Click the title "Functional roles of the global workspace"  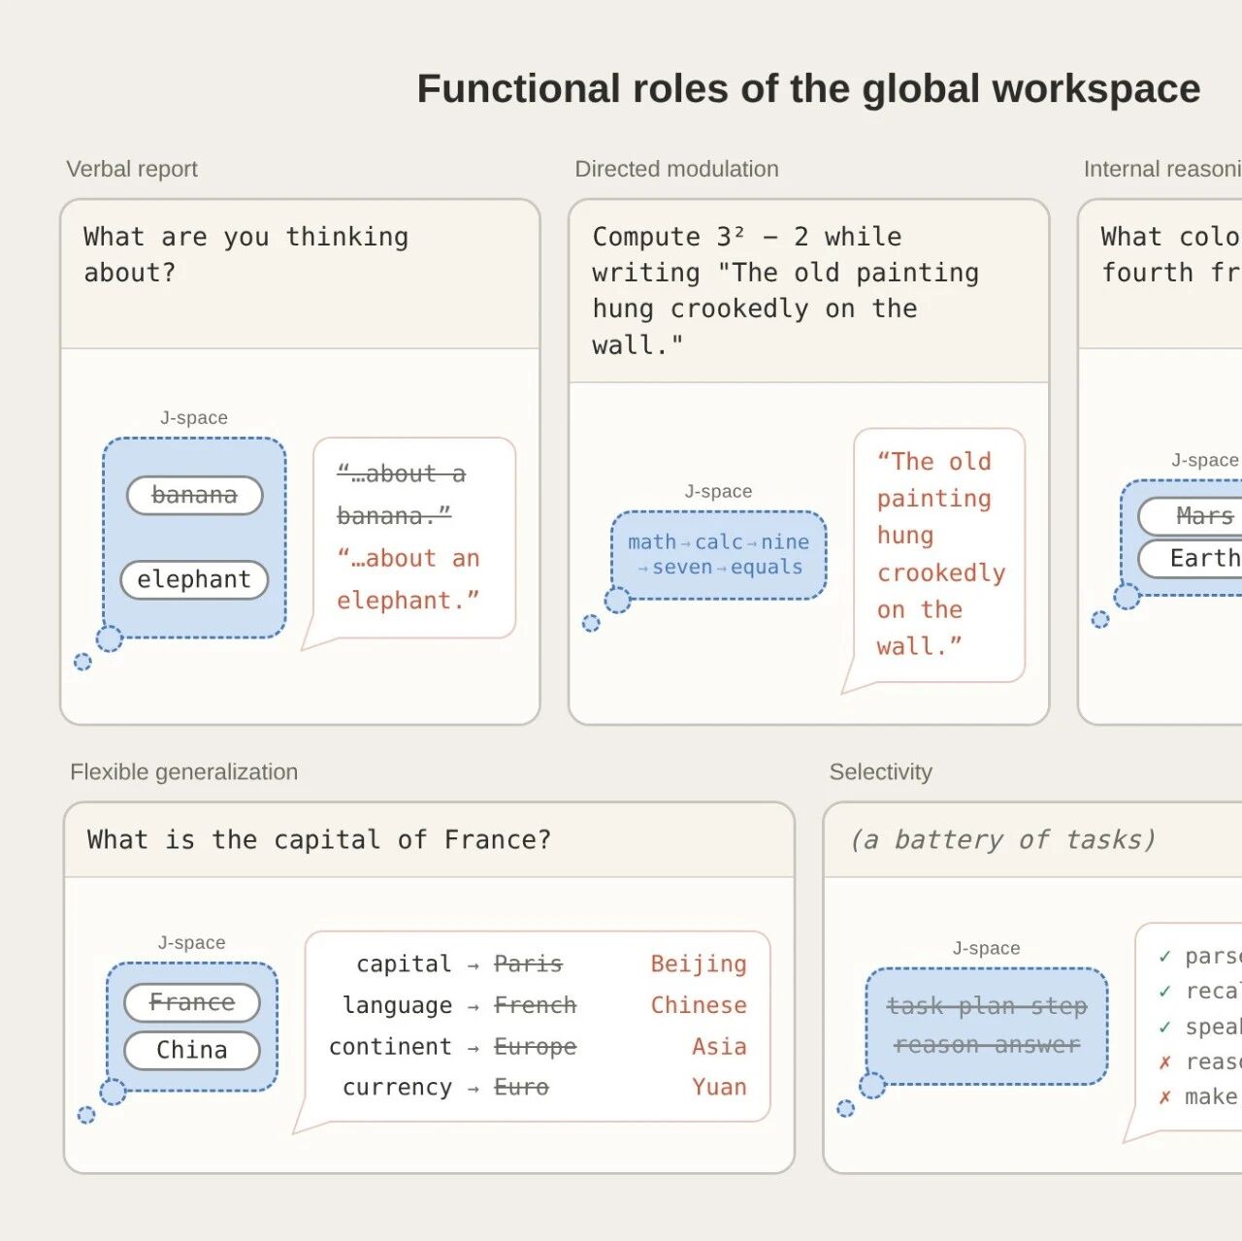pyautogui.click(x=808, y=88)
